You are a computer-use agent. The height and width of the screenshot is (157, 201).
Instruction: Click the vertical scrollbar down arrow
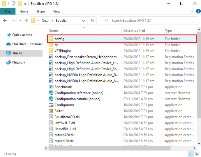click(x=199, y=143)
